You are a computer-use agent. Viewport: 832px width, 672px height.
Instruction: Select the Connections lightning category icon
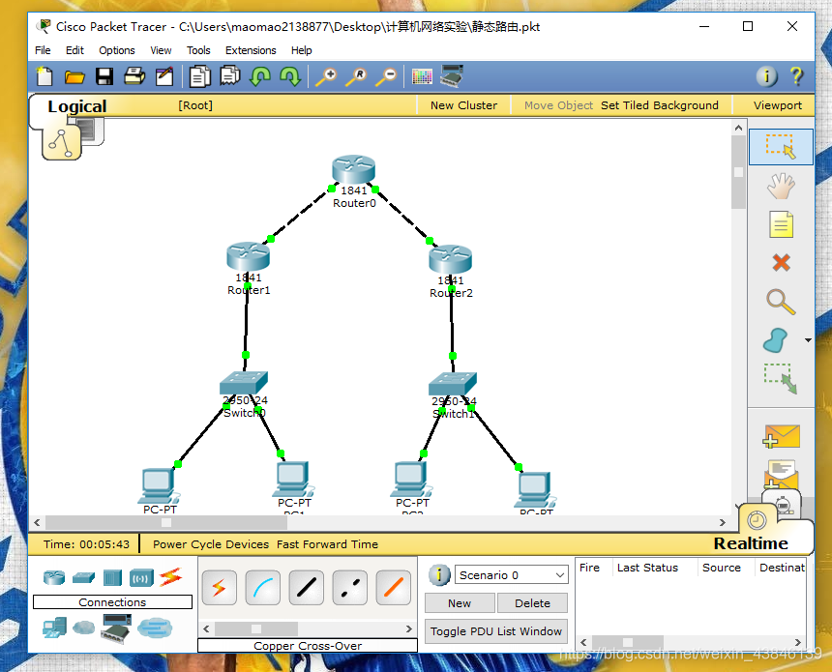tap(171, 576)
